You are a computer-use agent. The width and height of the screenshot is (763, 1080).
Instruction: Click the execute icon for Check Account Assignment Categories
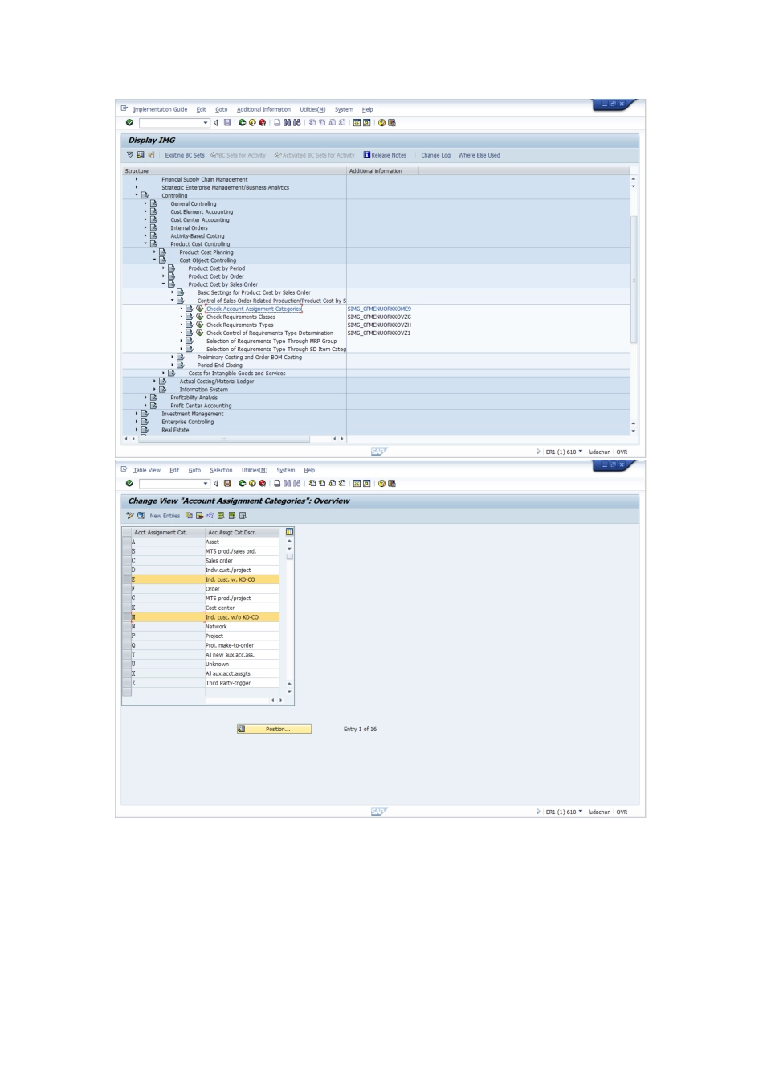[x=199, y=309]
